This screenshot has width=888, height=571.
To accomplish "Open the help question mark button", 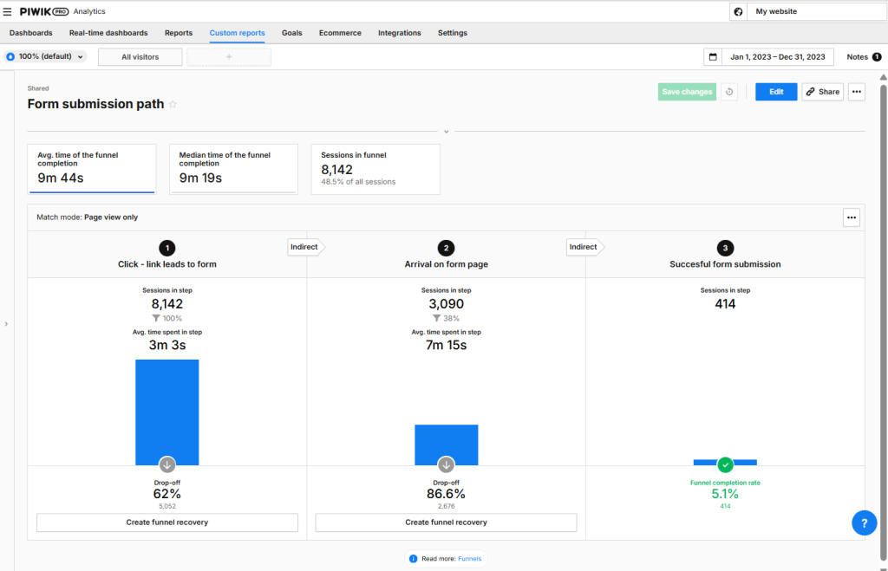I will pos(865,522).
